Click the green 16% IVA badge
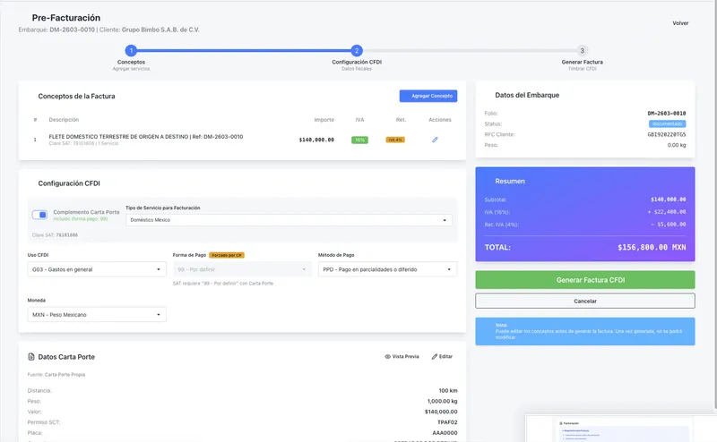 359,140
